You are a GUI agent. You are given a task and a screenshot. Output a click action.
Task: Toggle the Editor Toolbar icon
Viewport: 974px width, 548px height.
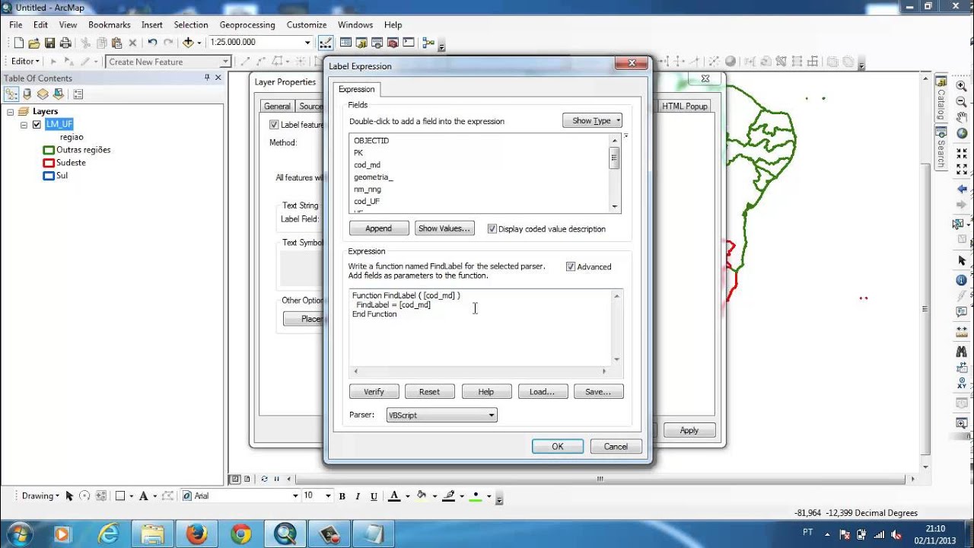point(325,43)
